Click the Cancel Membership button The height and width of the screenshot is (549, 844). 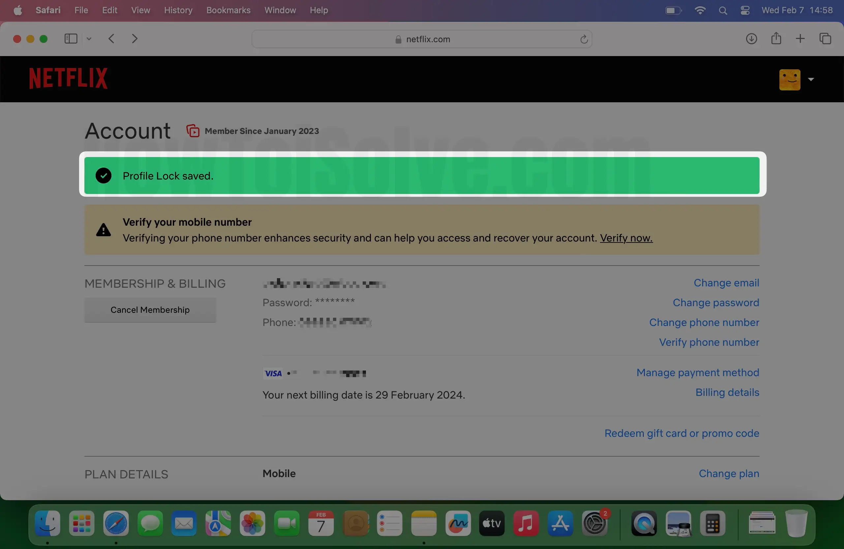(150, 310)
